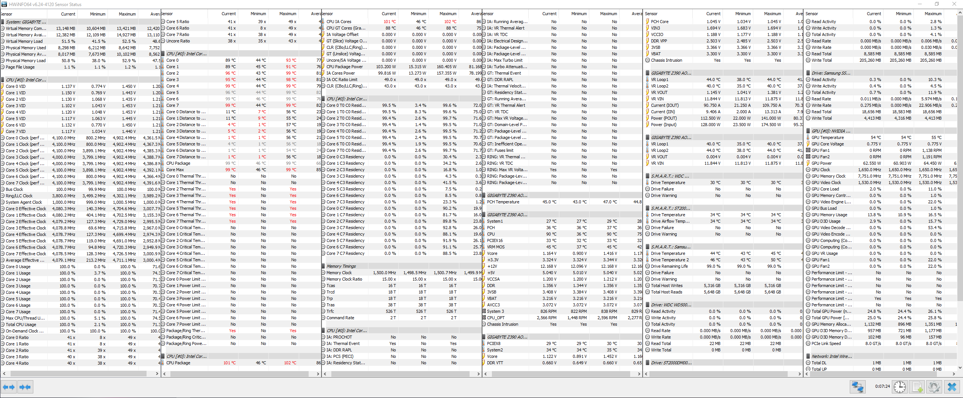Click the shrink panels inward-arrows button
This screenshot has height=398, width=963.
pyautogui.click(x=25, y=387)
